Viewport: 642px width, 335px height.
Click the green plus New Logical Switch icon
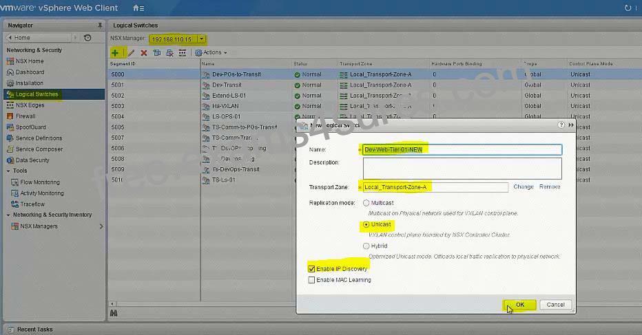coord(115,53)
